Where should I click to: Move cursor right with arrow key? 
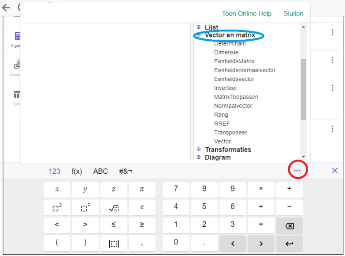click(x=261, y=243)
